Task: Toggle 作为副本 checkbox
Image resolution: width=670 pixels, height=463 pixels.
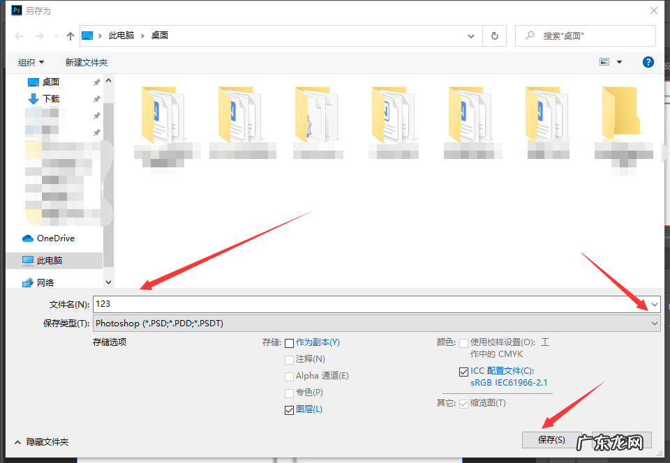Action: click(289, 343)
